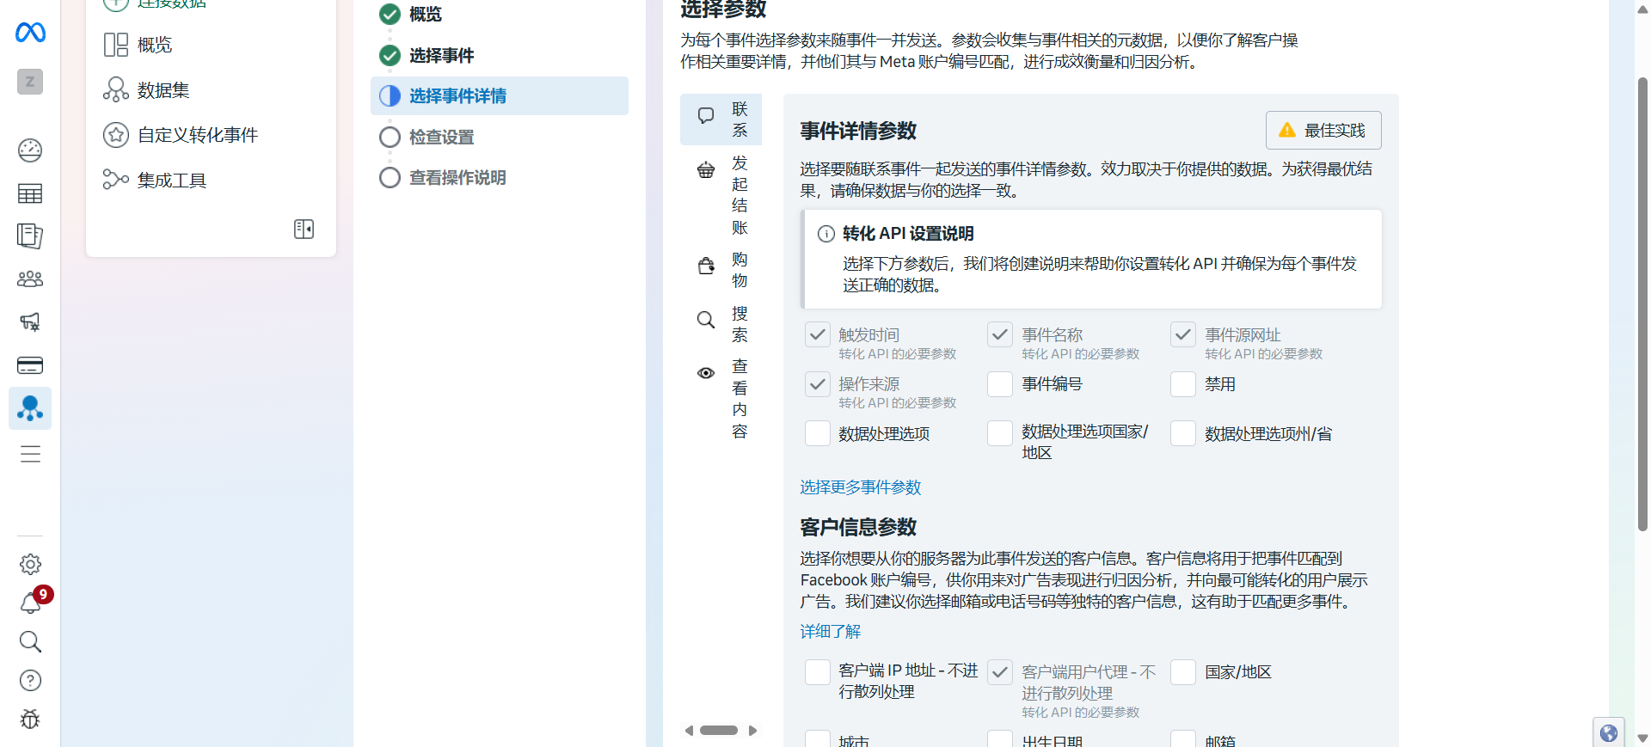
Task: Click the Meta logo icon
Action: pos(30,33)
